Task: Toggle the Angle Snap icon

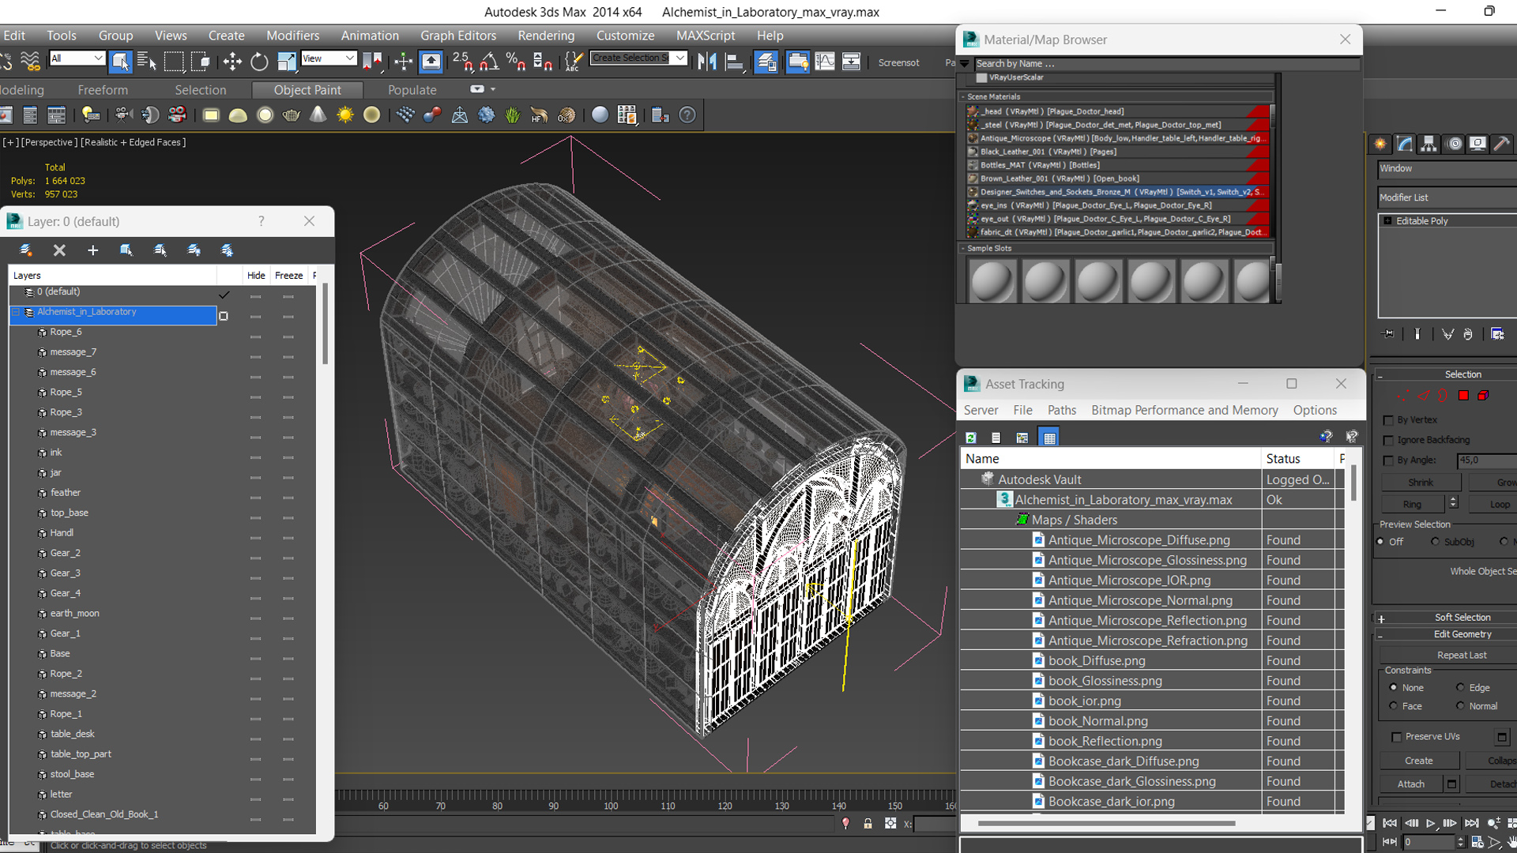Action: pyautogui.click(x=489, y=61)
